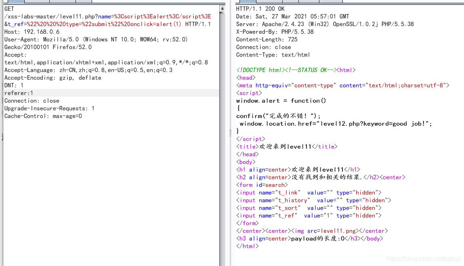Image resolution: width=464 pixels, height=266 pixels.
Task: Click the Date: Sat, 27 Mar 2021 header
Action: pos(293,17)
